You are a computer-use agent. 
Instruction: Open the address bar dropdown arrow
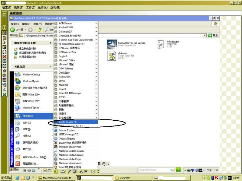pos(205,36)
